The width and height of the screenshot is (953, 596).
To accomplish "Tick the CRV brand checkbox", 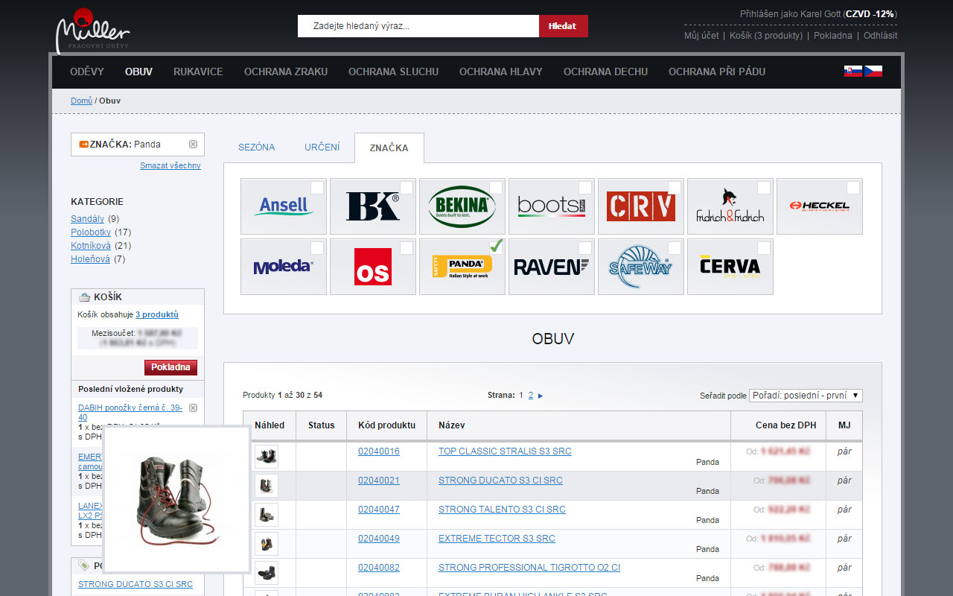I will (x=675, y=188).
